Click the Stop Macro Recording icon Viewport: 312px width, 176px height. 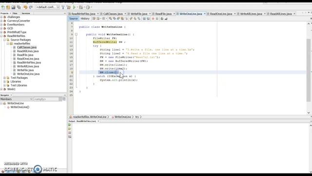click(x=157, y=19)
